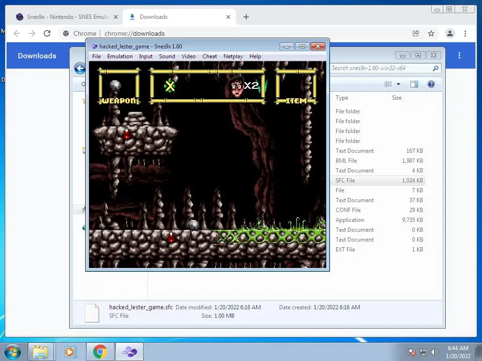Open the Downloads page more actions menu

[459, 55]
